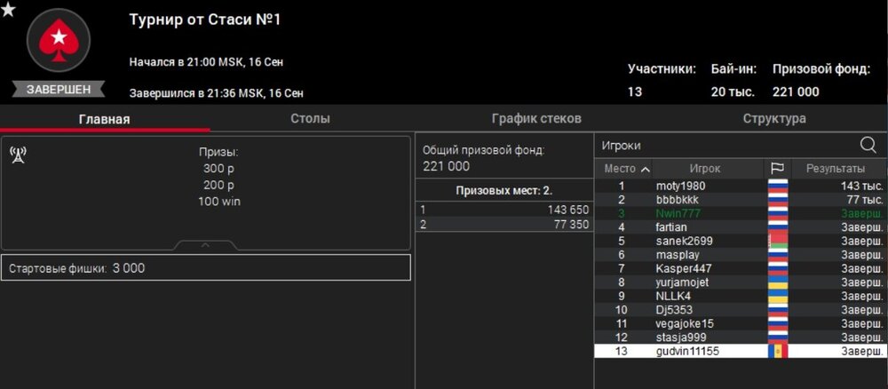Click the favorite star icon
The width and height of the screenshot is (888, 389).
click(x=8, y=9)
